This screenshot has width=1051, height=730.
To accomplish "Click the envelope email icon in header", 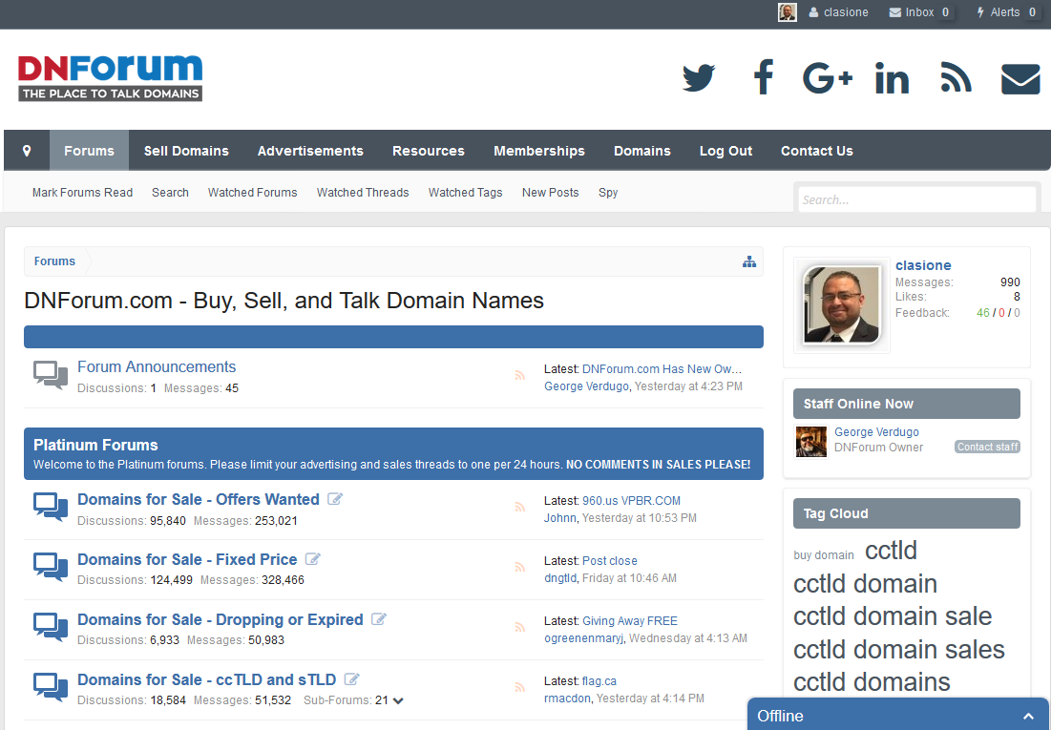I will pos(1019,78).
